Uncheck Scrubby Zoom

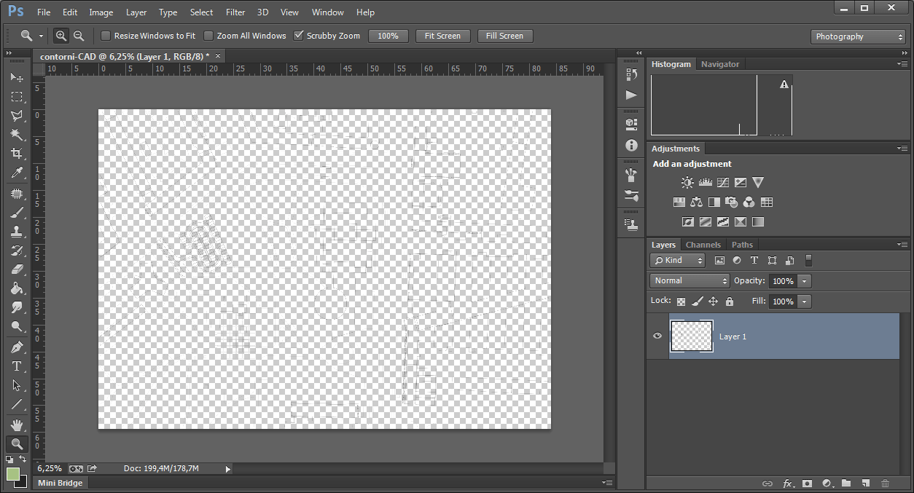[x=298, y=36]
